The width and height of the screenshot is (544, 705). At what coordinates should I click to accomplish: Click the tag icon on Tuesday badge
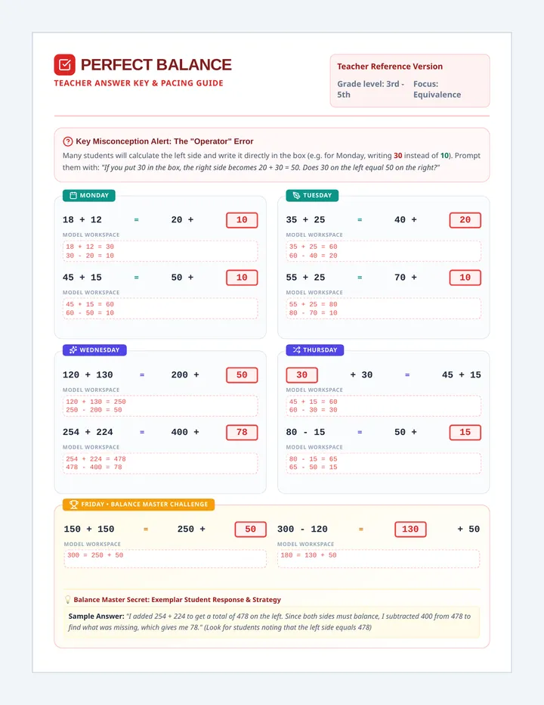pos(296,196)
